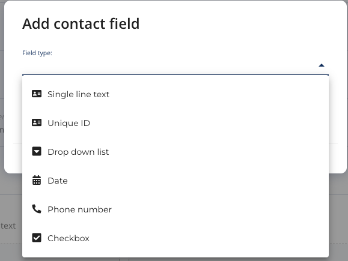Click the Single line text card icon

pos(37,94)
